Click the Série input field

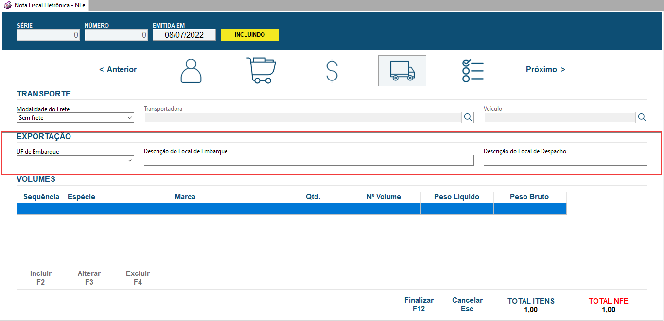48,35
